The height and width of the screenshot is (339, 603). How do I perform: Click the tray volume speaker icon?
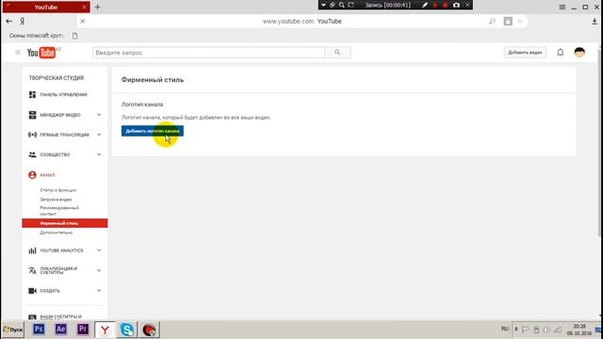point(546,330)
